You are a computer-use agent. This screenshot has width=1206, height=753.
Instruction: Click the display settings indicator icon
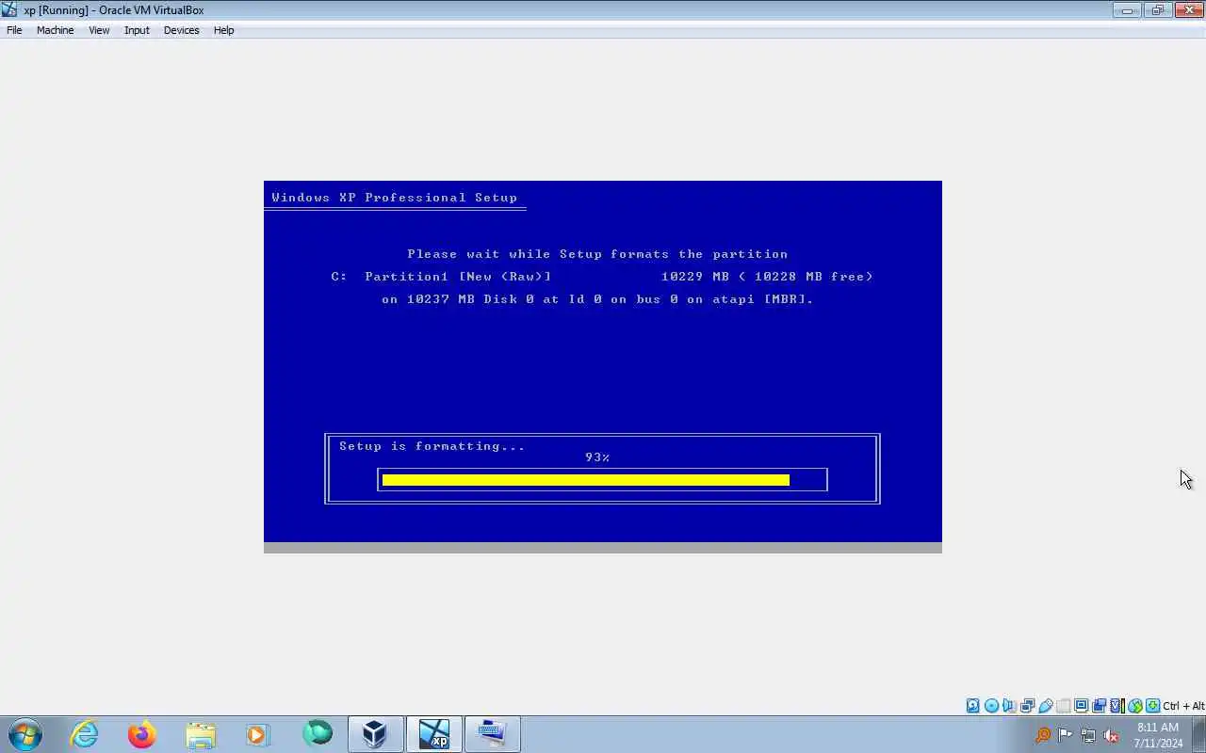[1081, 706]
